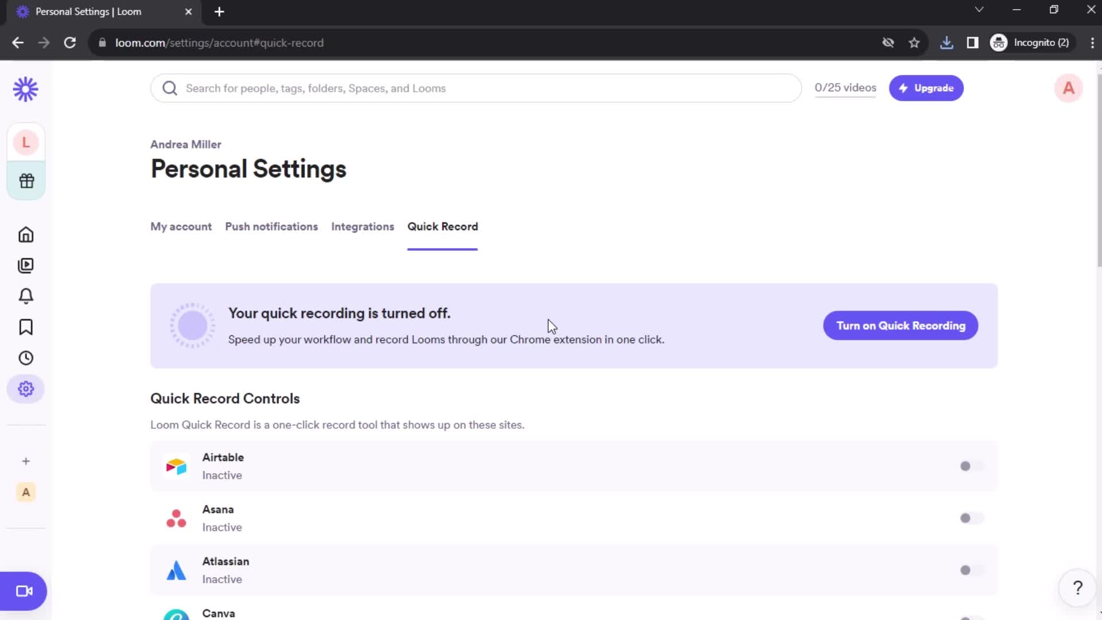The width and height of the screenshot is (1102, 620).
Task: Open the Integrations tab
Action: [363, 226]
